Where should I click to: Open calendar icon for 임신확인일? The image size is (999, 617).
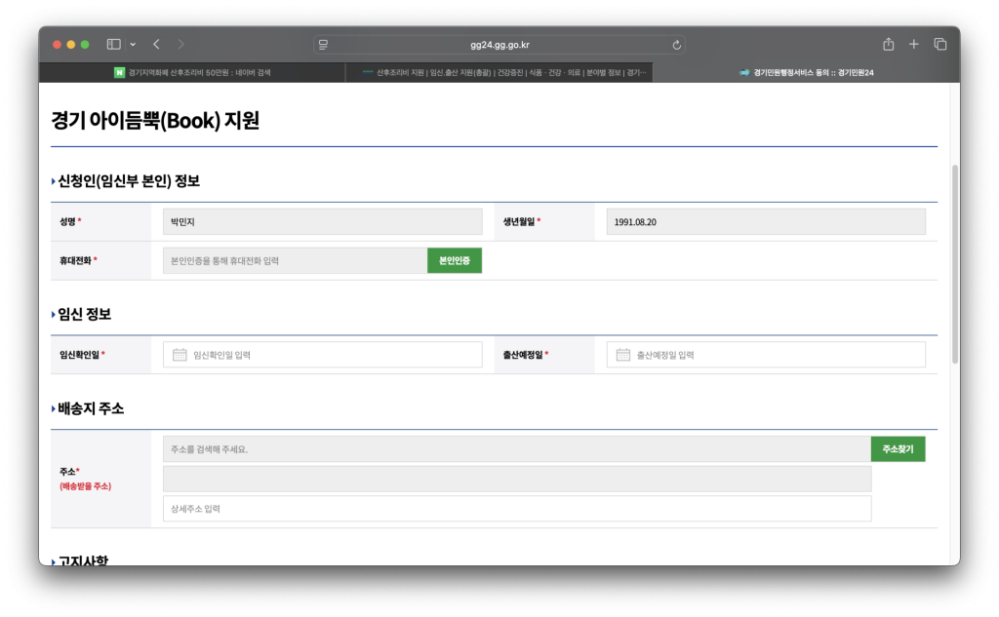pos(180,355)
